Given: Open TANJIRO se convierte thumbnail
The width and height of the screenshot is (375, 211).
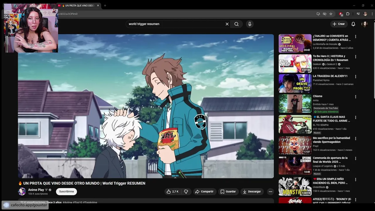Looking at the screenshot, I should (x=295, y=43).
